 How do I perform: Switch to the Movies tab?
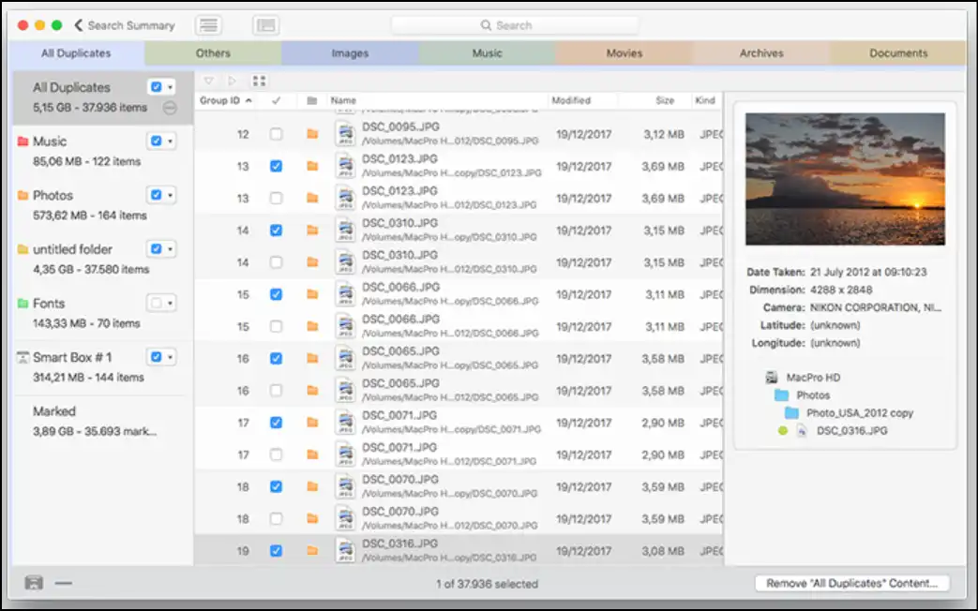[x=624, y=53]
